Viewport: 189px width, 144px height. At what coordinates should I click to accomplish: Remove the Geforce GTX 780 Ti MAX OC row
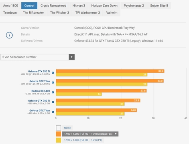[53, 73]
